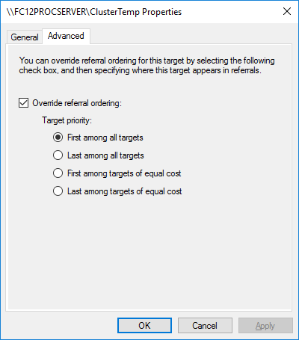Click the 'First among all targets' label text
299x340 pixels.
click(105, 137)
